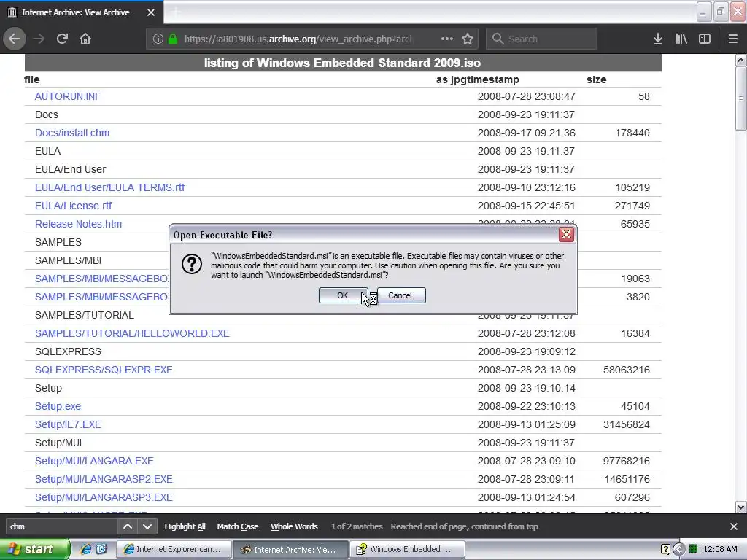Go to the Firefox home page icon
Screen dimensions: 747x560
coord(85,39)
